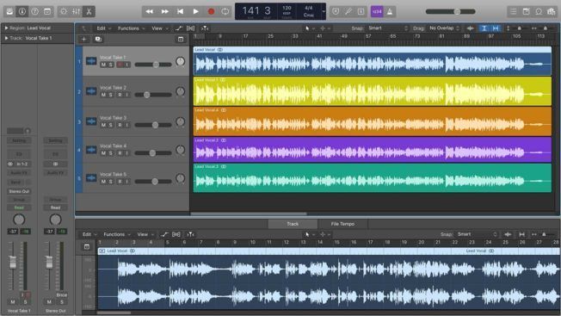Open Quick Help in the control bar
This screenshot has height=316, width=561.
tap(34, 11)
